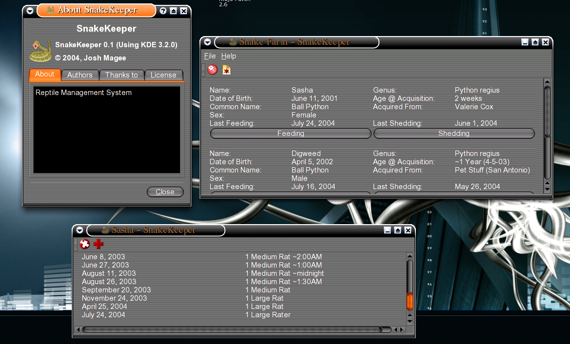Click the name value Sasha in Snake Farm

[302, 90]
